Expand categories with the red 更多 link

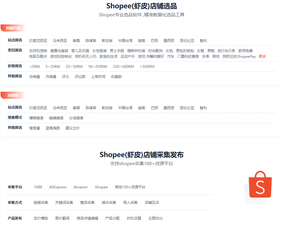[262, 57]
